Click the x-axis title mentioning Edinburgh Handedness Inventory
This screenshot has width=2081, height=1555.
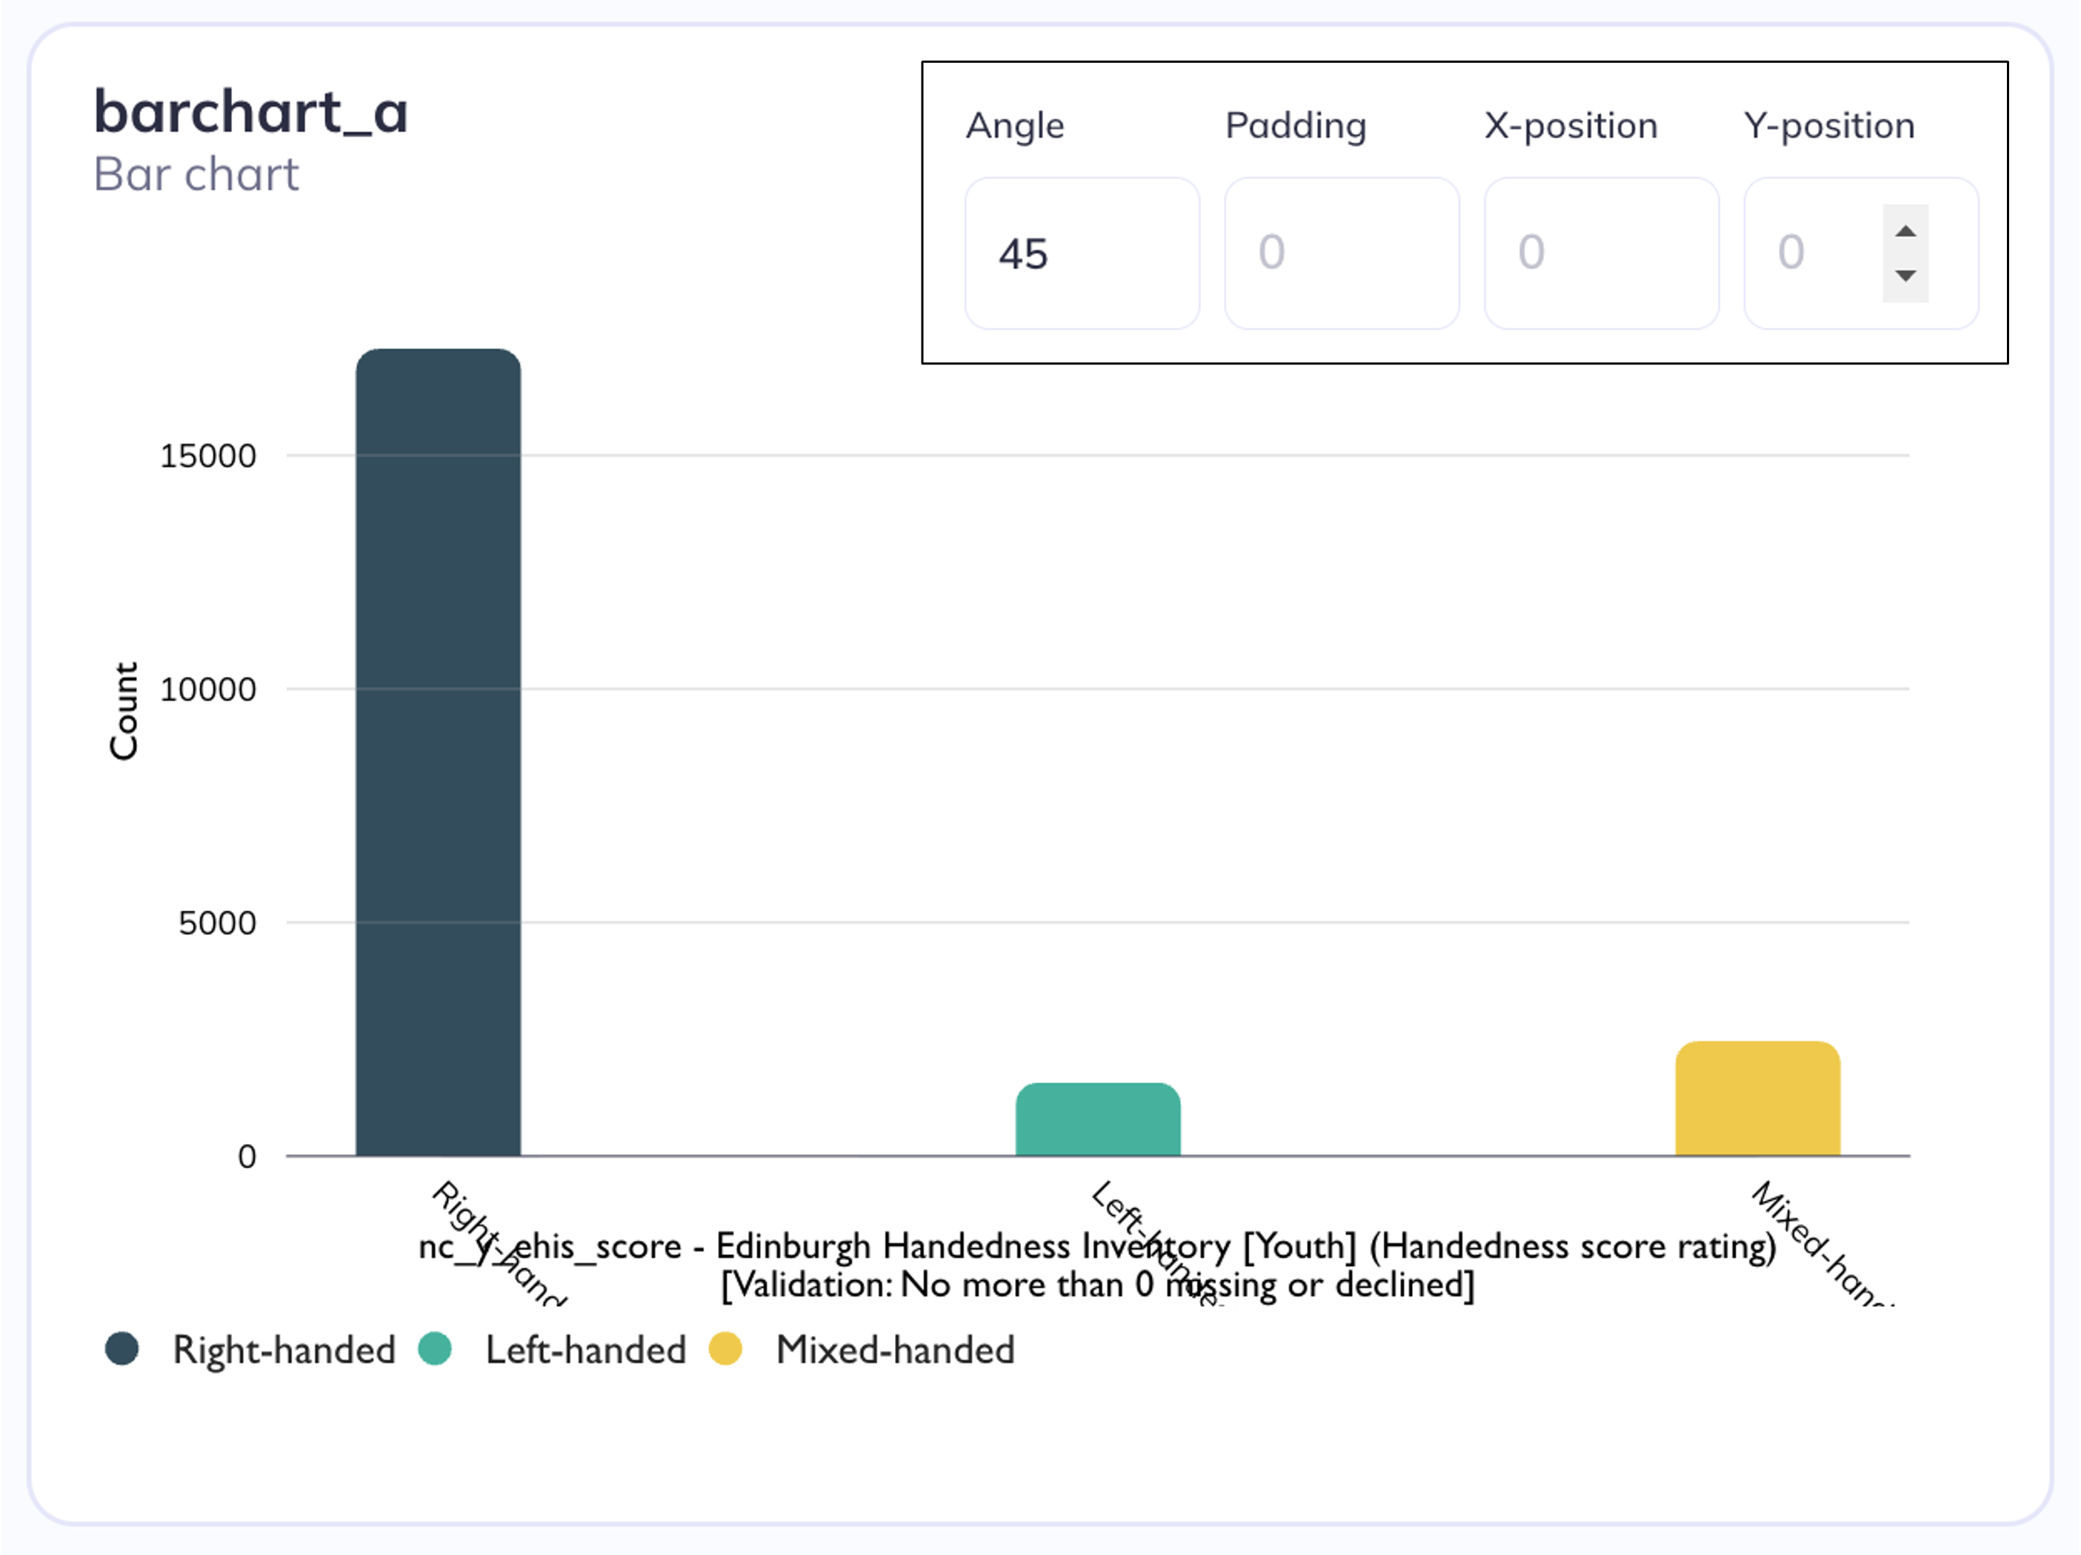point(1098,1265)
